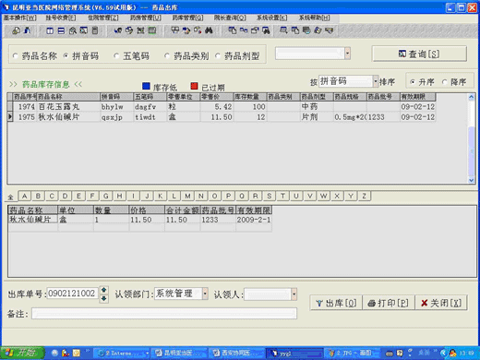Select the 药品剂型 search radio button
This screenshot has height=360, width=480.
218,56
